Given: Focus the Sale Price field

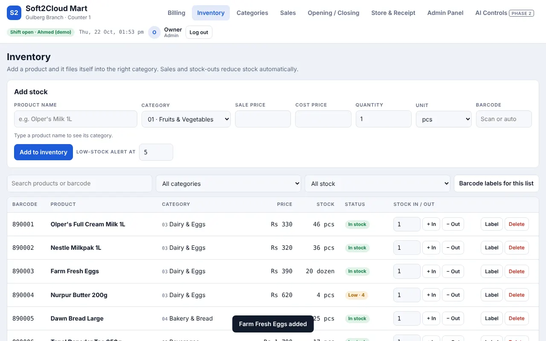Looking at the screenshot, I should pyautogui.click(x=263, y=119).
